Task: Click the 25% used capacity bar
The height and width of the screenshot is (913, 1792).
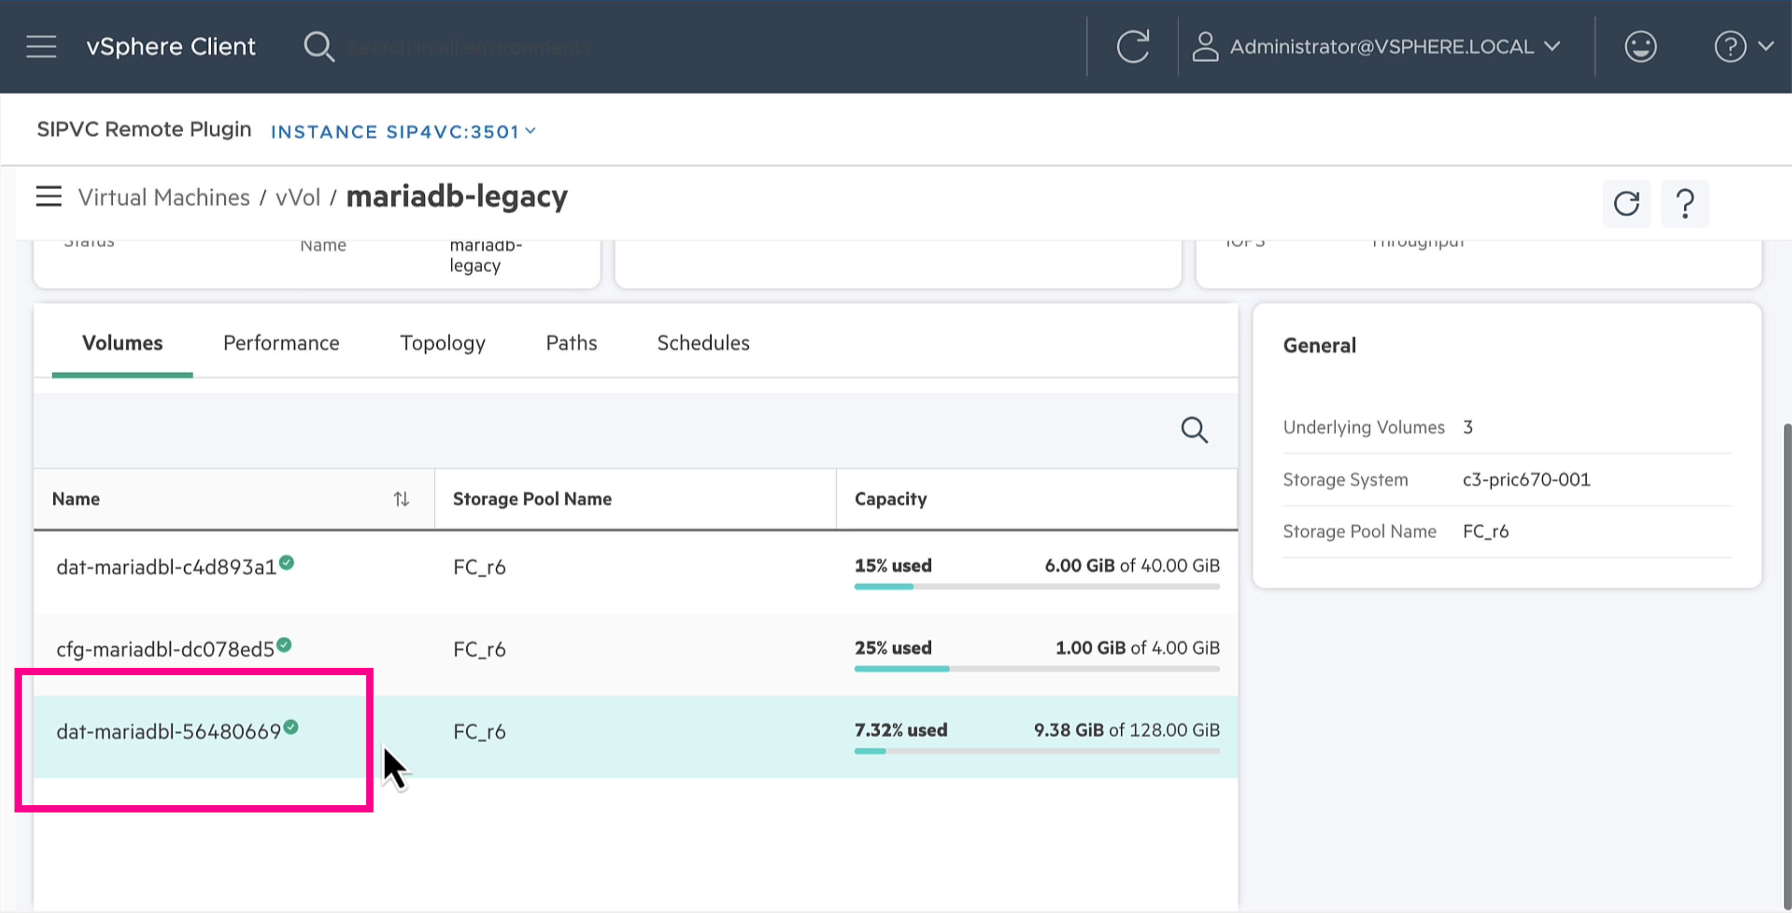Action: (1037, 669)
